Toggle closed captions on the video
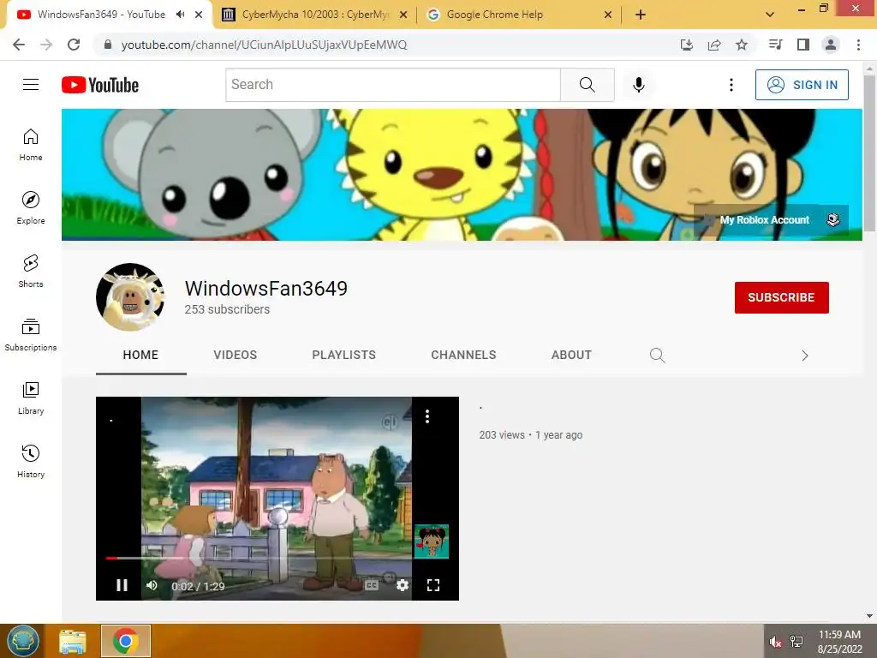This screenshot has width=877, height=658. click(372, 585)
